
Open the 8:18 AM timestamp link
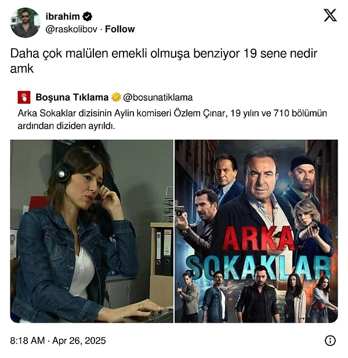point(27,341)
